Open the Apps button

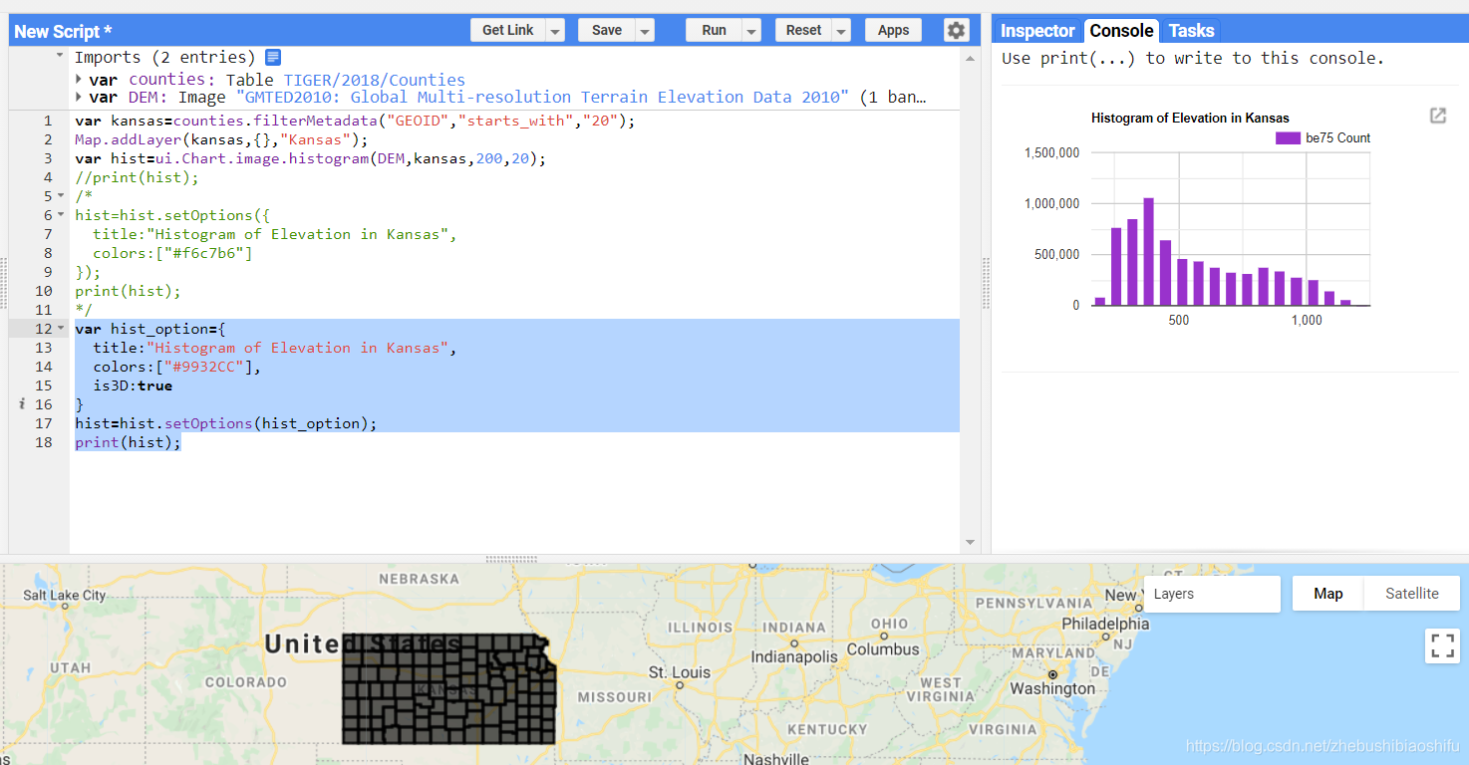(893, 31)
